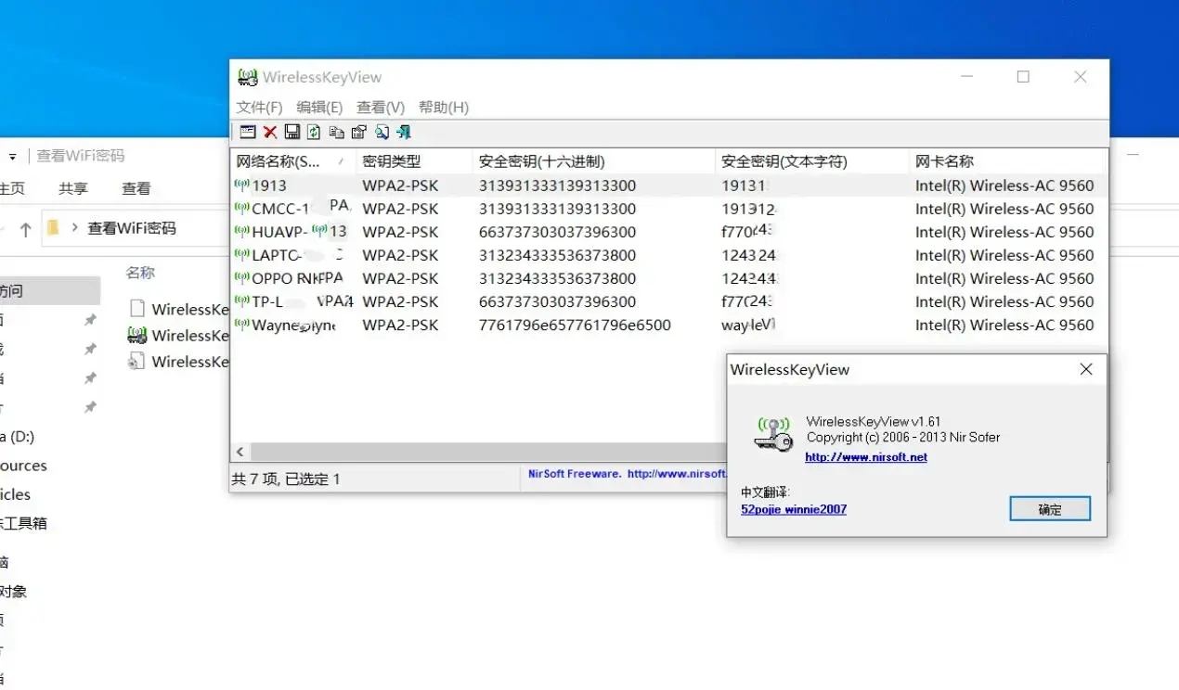Select the Save floppy disk toolbar icon
Image resolution: width=1179 pixels, height=690 pixels.
pos(292,132)
